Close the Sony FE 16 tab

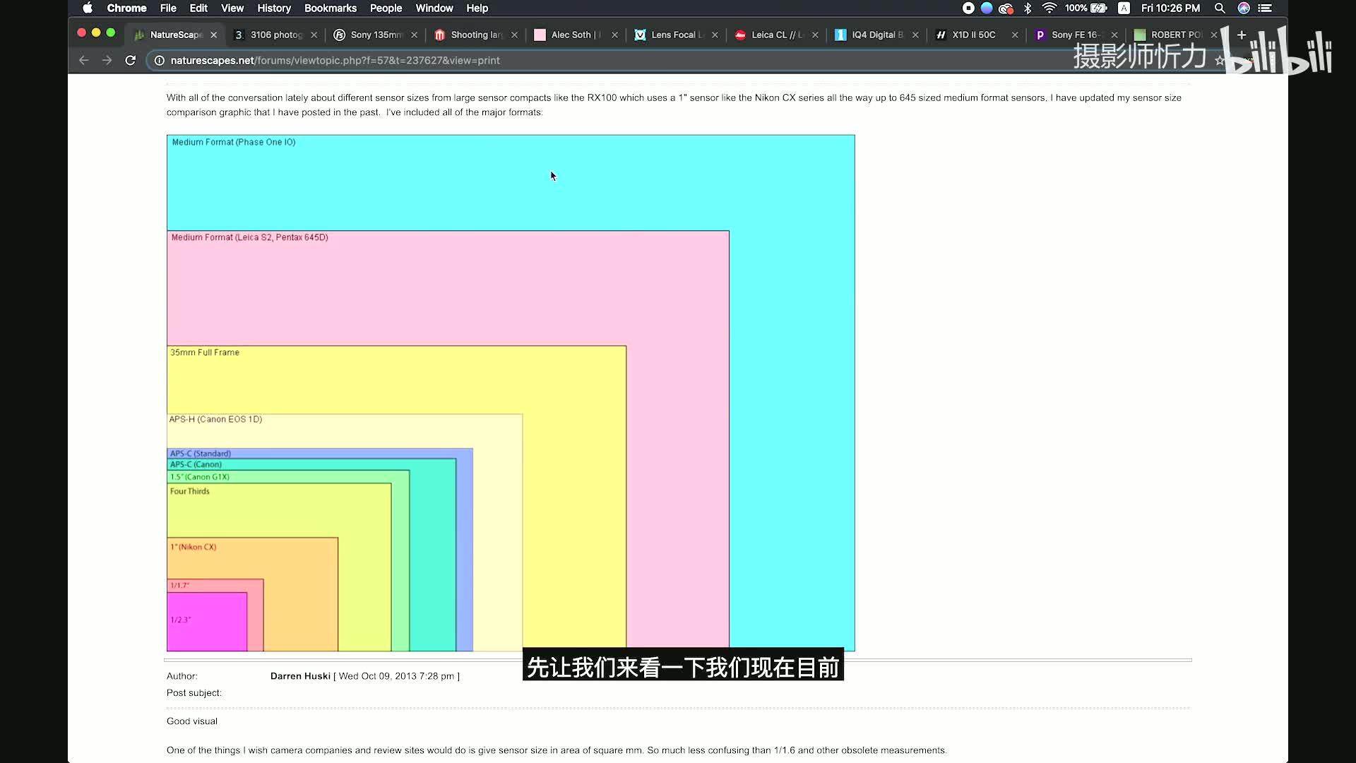[x=1115, y=35]
